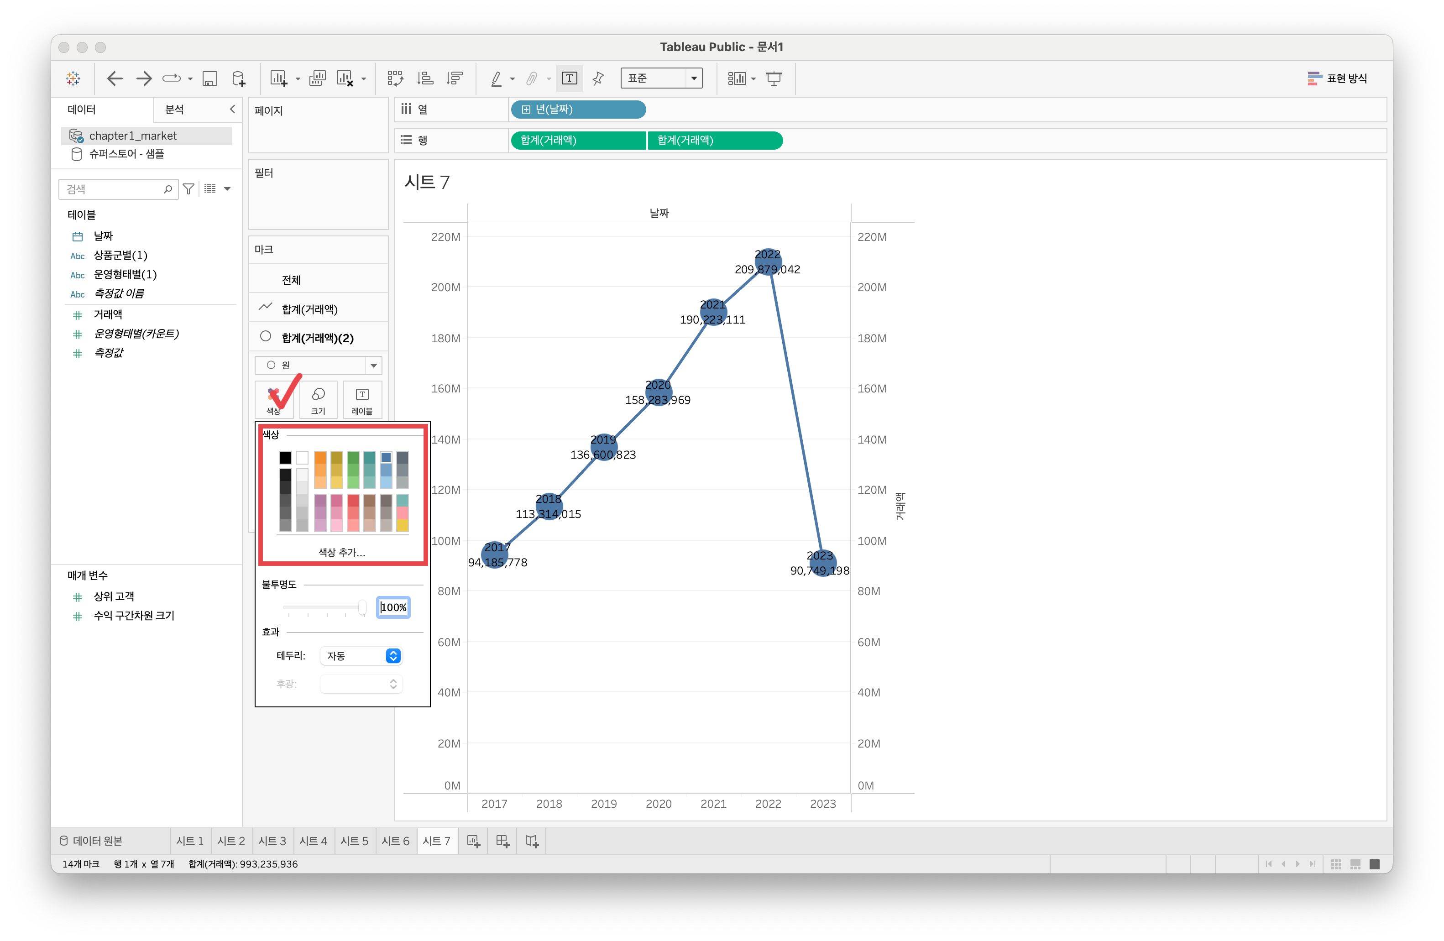Click the sort ascending toolbar icon
The image size is (1444, 941).
click(425, 78)
